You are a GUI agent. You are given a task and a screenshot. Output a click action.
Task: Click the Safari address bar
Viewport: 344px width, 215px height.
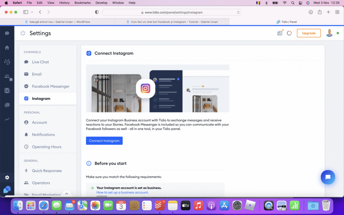click(172, 12)
